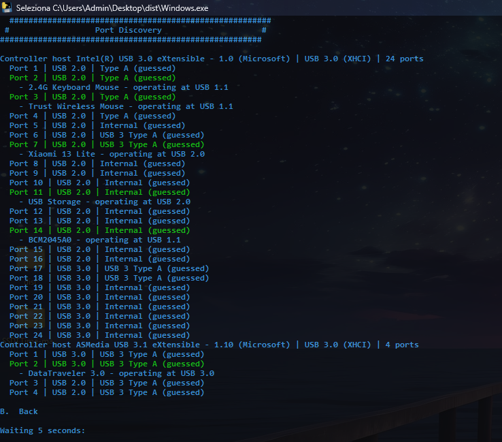This screenshot has width=502, height=442.
Task: Click 'Port 8 | USB 2.0 | Internal' line
Action: [97, 163]
